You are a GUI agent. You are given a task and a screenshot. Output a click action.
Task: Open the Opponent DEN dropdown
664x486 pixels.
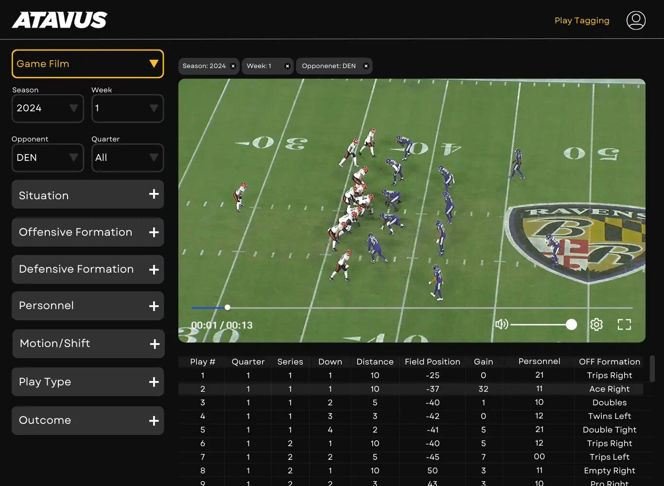[x=48, y=157]
